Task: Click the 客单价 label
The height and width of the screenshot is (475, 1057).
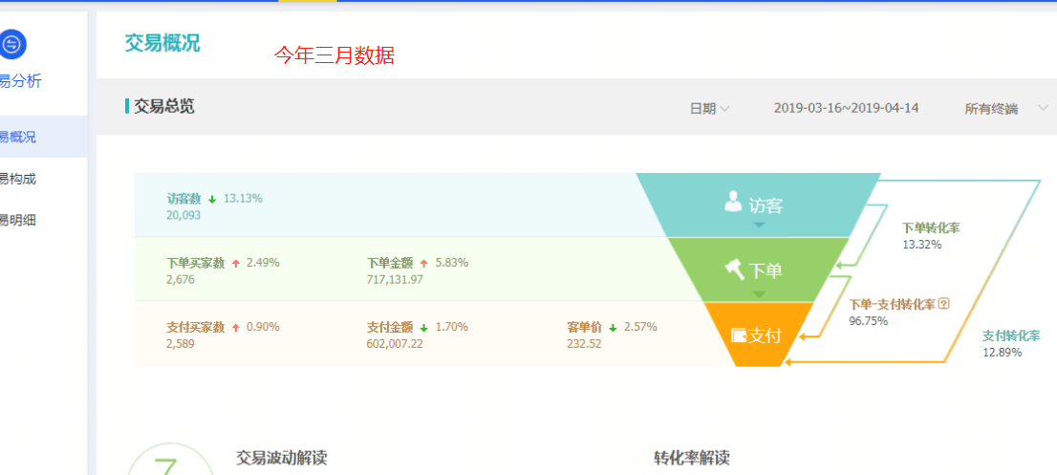Action: pos(585,327)
